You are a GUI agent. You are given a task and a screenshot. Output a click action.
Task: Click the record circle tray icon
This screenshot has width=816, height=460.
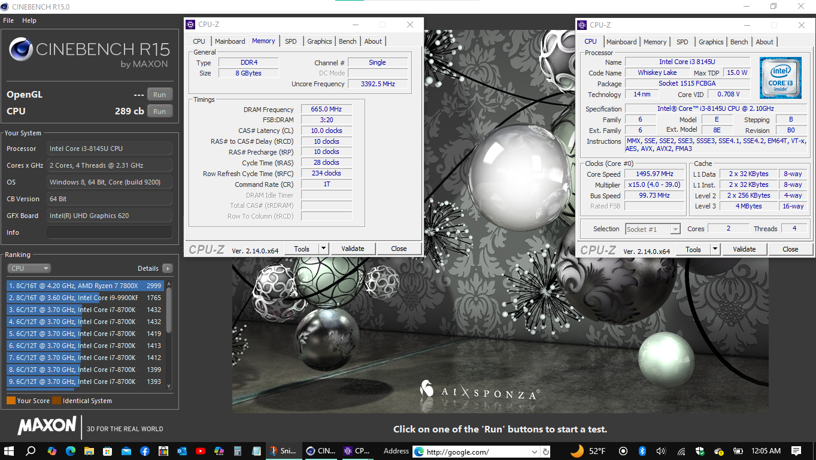(623, 451)
